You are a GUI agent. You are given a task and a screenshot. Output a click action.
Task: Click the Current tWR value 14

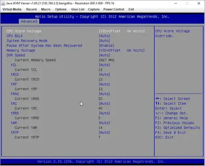pyautogui.click(x=100, y=128)
